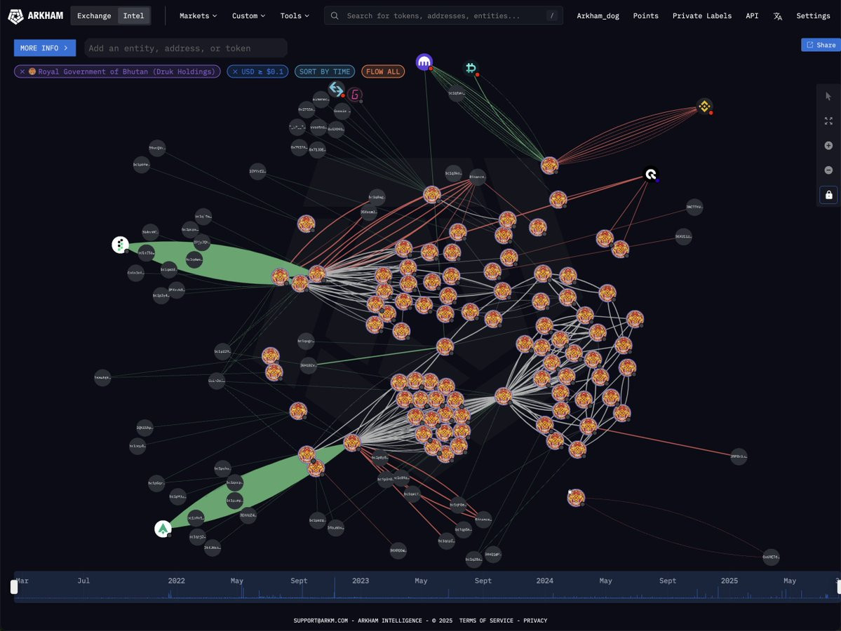This screenshot has height=631, width=841.
Task: Click the Binance exchange node
Action: [x=704, y=106]
